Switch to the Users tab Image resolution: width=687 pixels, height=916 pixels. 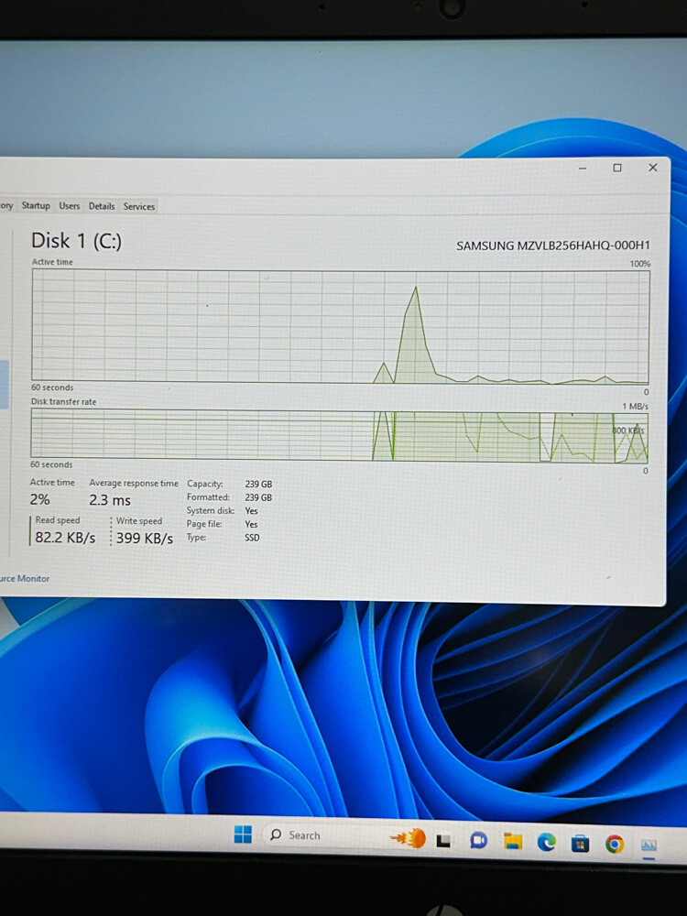point(69,205)
